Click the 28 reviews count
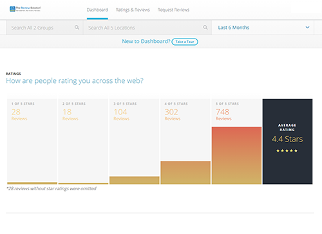This screenshot has height=234, width=322. pyautogui.click(x=16, y=112)
